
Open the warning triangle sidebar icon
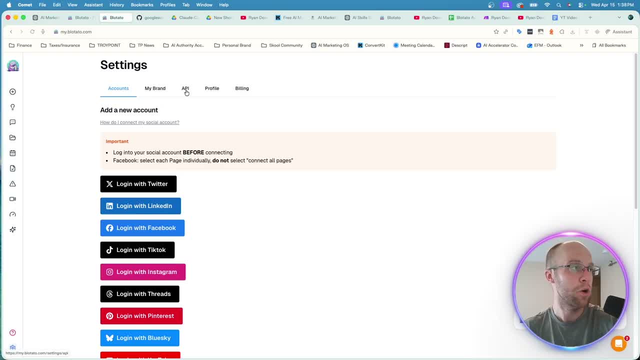(12, 183)
